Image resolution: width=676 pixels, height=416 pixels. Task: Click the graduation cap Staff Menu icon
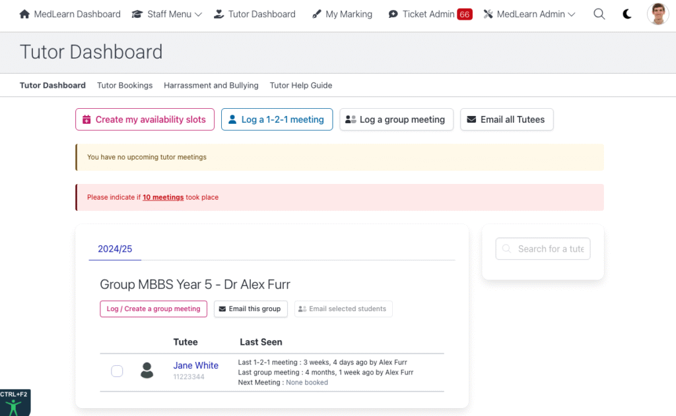tap(137, 15)
